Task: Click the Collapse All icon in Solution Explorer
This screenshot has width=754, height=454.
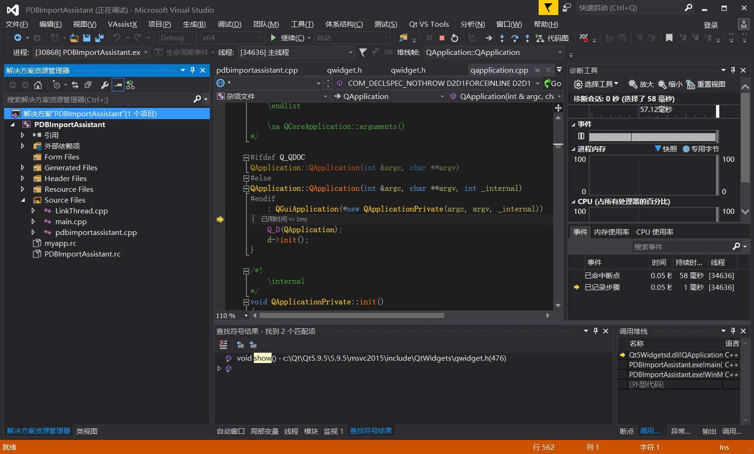Action: [x=88, y=85]
